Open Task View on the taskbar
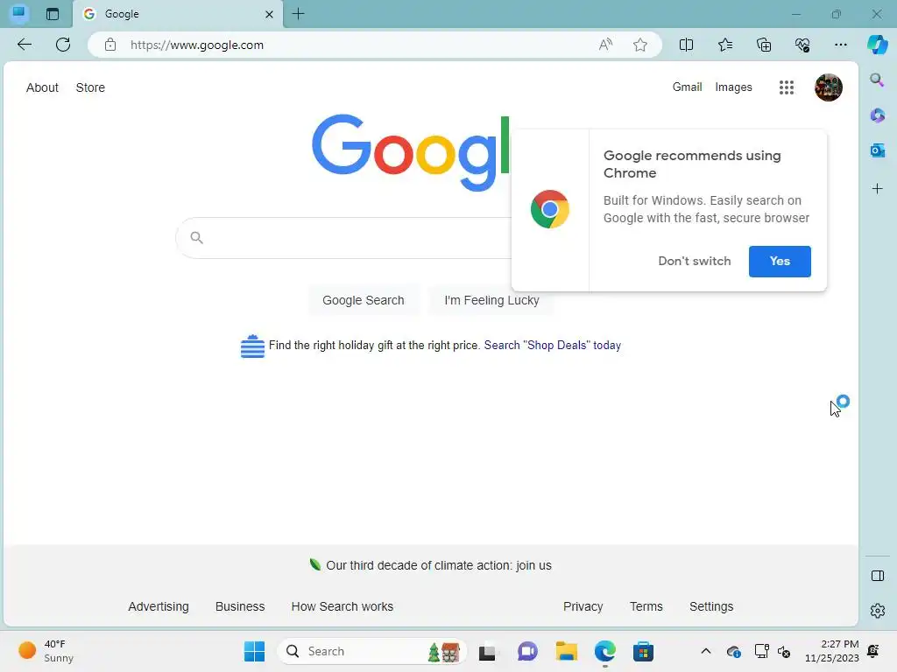The height and width of the screenshot is (672, 897). click(x=487, y=651)
